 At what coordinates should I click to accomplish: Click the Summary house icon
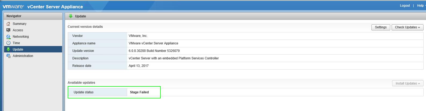coord(8,24)
